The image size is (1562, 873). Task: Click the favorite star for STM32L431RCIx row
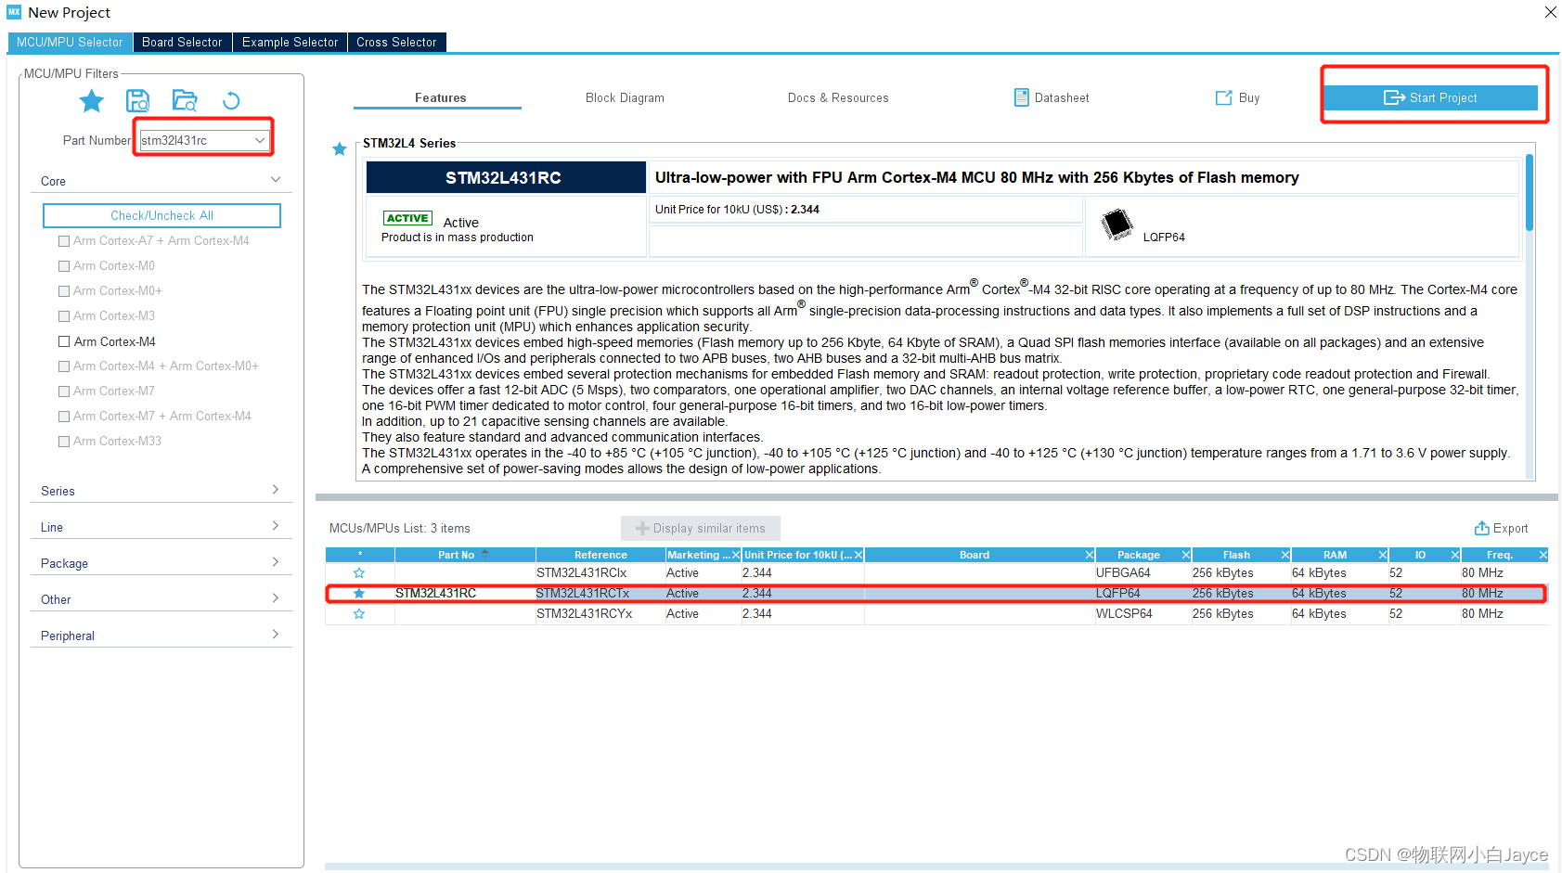pyautogui.click(x=359, y=573)
